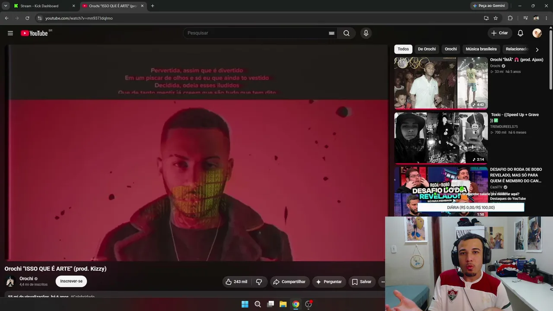Click the Peça ao Gemini button
553x311 pixels.
point(489,6)
